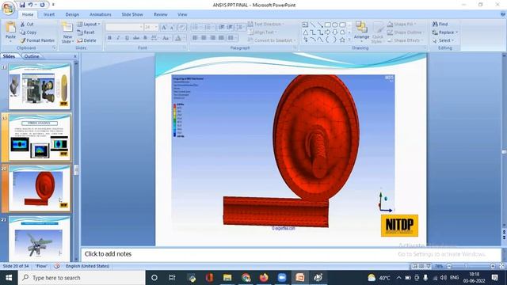Redo the last action
The image size is (507, 285).
pyautogui.click(x=42, y=5)
